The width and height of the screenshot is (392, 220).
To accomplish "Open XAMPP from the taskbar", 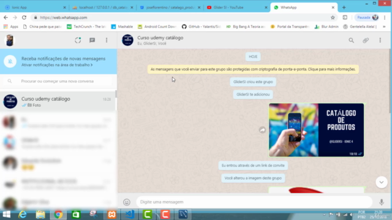I will pos(111,215).
